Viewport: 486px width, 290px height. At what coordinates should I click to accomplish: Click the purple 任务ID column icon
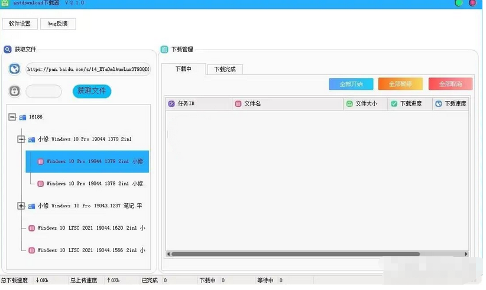click(x=171, y=104)
